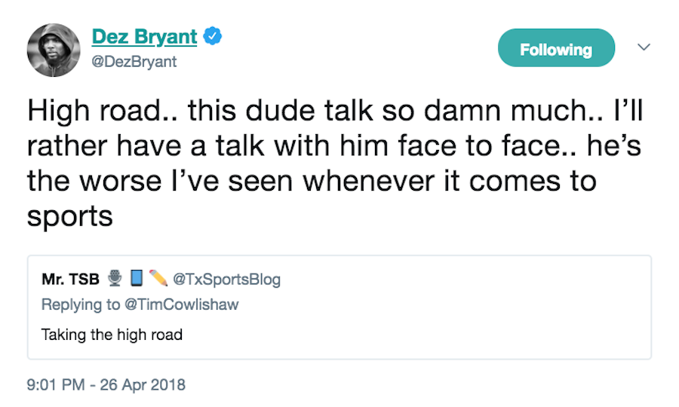Toggle the Following button to unfollow
679x407 pixels.
coord(556,50)
